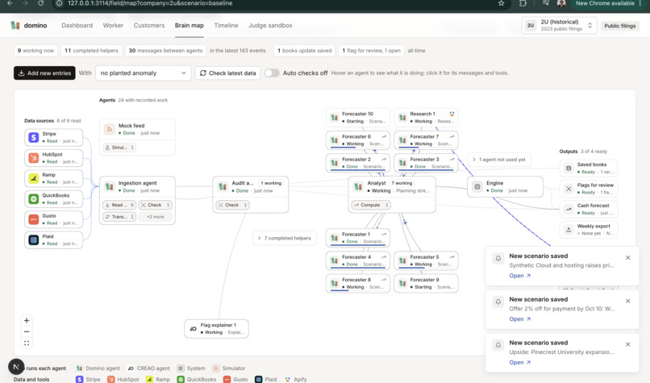Click the Flag explainer 1 CREAO icon
Screen dimensions: 650x383
pos(194,329)
